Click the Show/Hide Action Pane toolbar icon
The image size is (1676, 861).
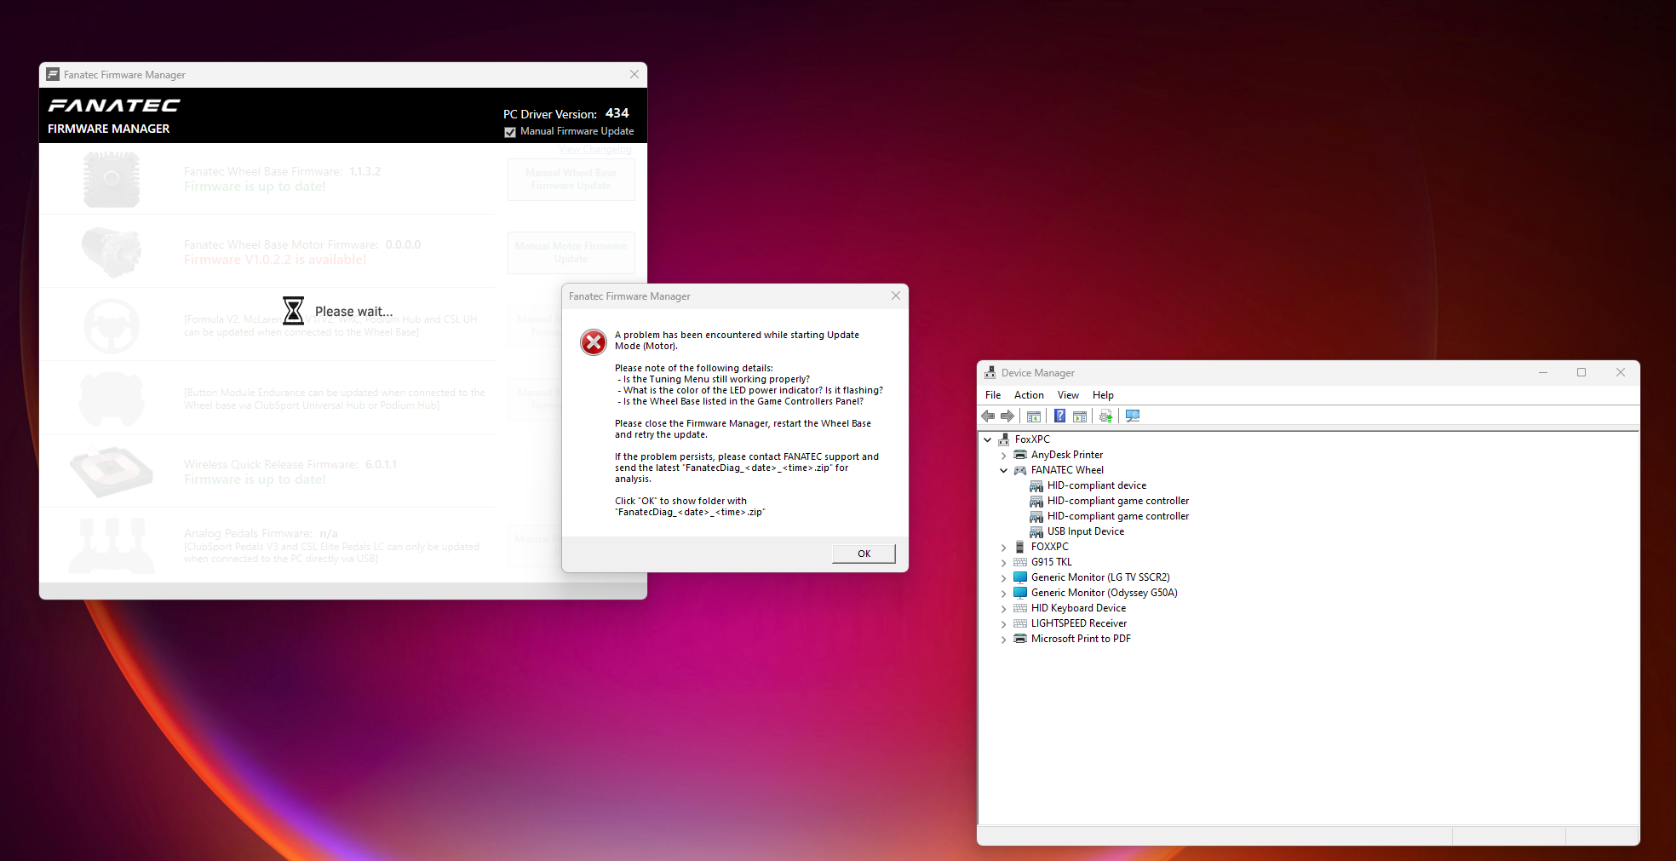[1080, 416]
